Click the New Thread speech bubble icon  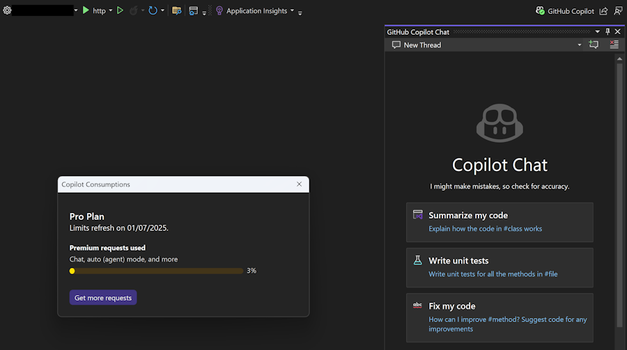[396, 45]
